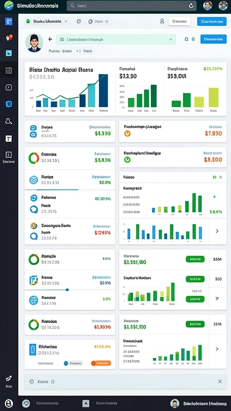
Task: Expand the wide light-green dropdown beside the avatar
Action: (116, 39)
